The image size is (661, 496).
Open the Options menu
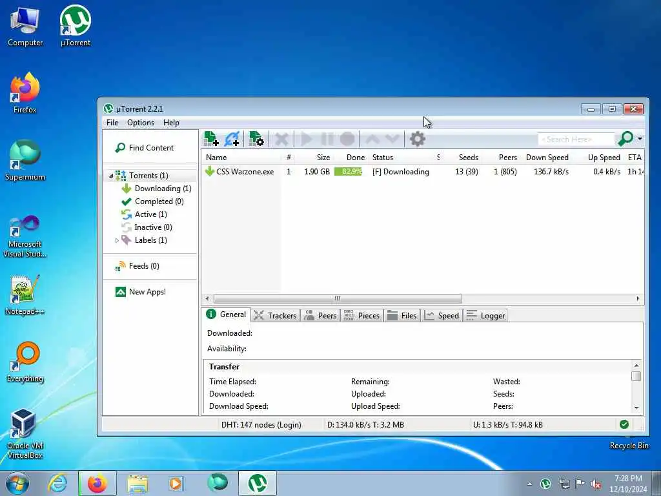tap(141, 123)
